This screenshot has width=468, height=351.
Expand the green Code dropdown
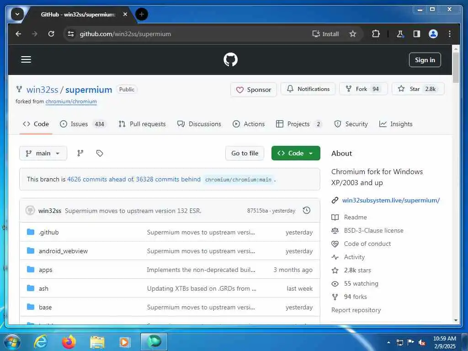coord(296,153)
